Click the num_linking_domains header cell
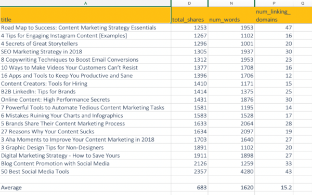The height and width of the screenshot is (195, 312). 274,15
